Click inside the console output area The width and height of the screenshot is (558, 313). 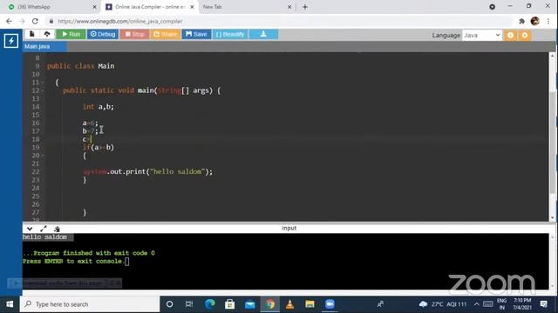pyautogui.click(x=285, y=261)
